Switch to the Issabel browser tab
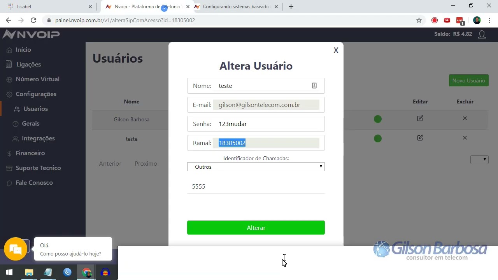This screenshot has width=498, height=280. (x=48, y=7)
